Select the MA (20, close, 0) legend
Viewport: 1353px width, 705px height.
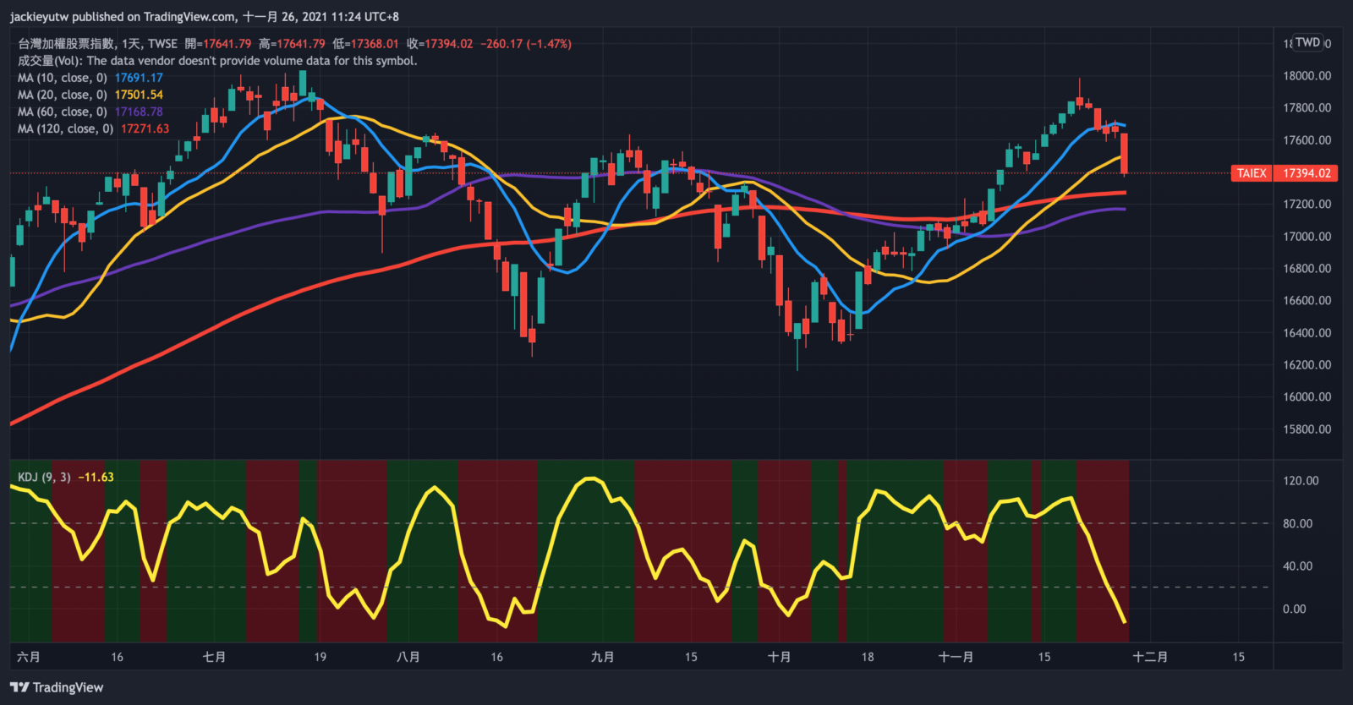click(x=63, y=95)
